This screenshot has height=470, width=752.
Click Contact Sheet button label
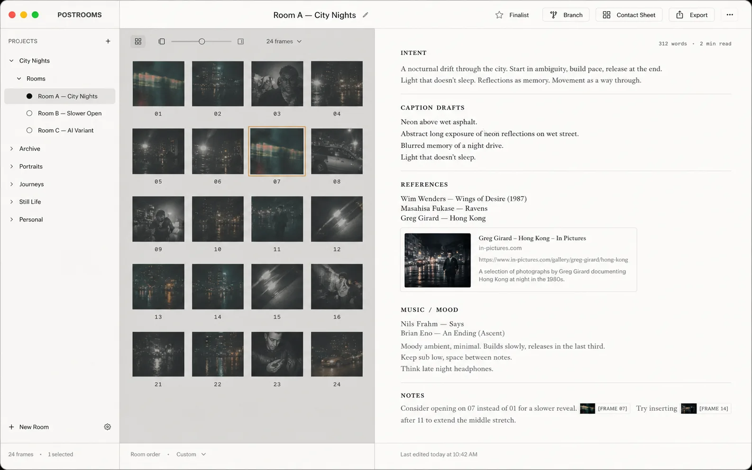(636, 15)
